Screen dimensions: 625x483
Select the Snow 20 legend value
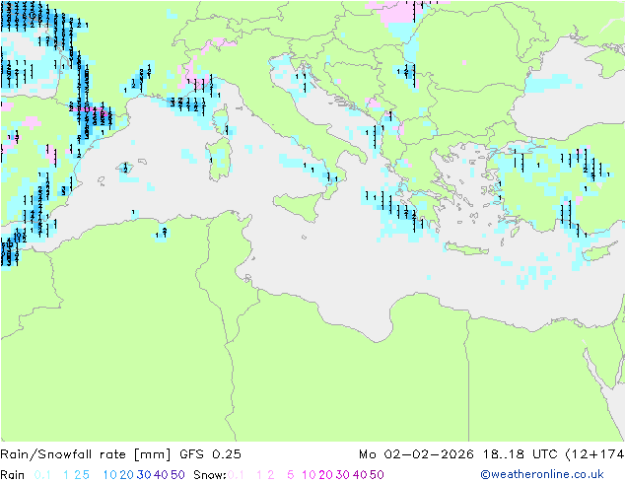click(x=325, y=475)
